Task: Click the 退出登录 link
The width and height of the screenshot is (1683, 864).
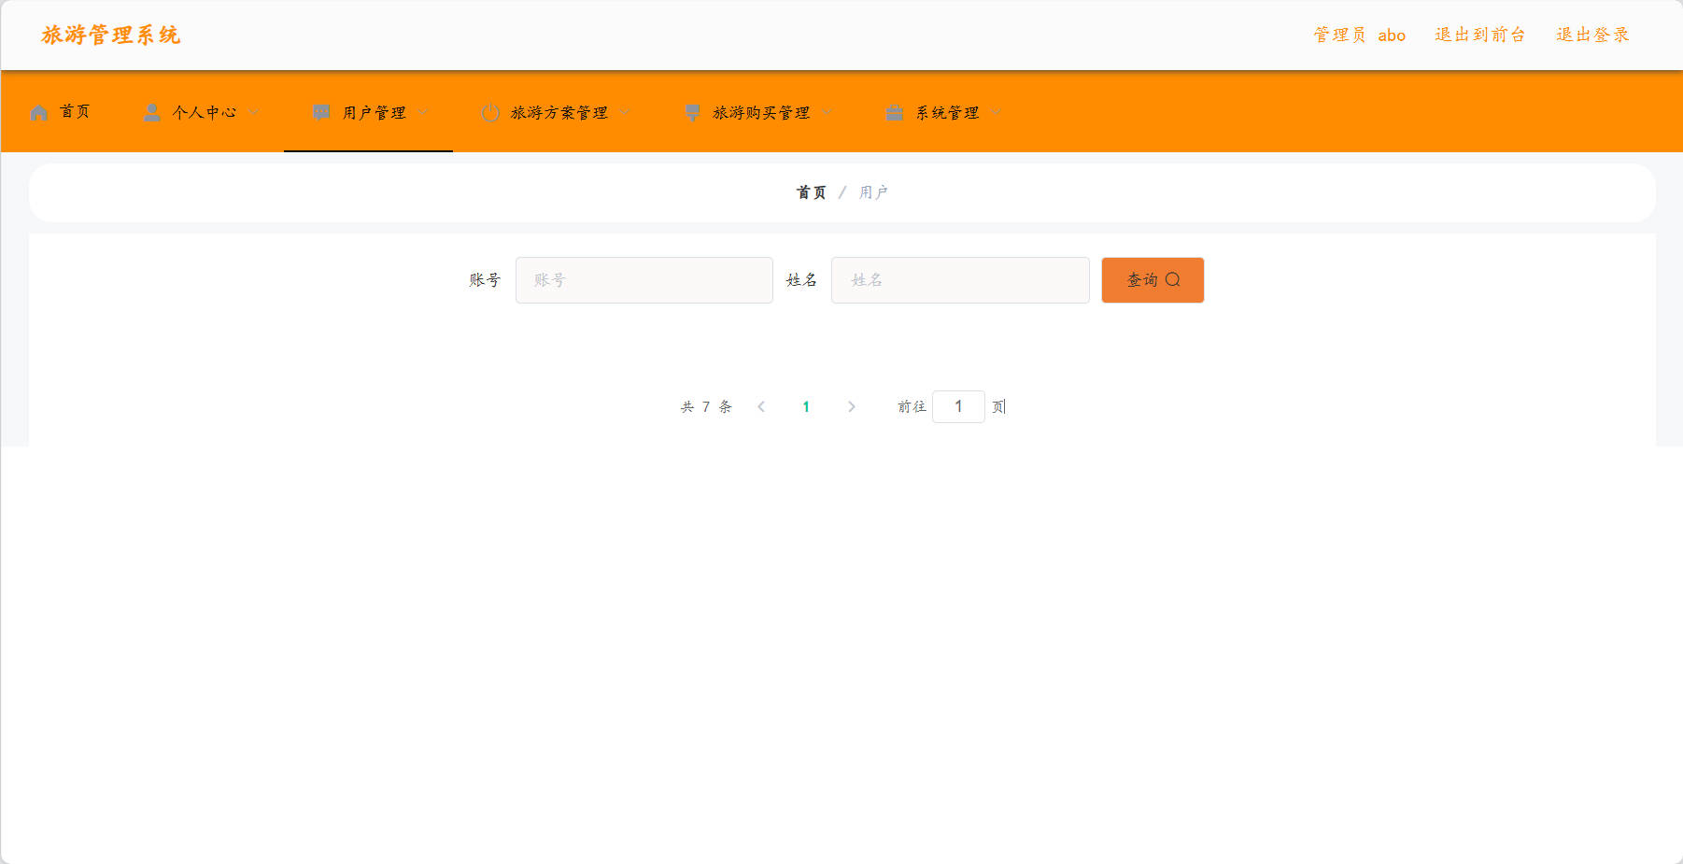Action: pos(1592,35)
